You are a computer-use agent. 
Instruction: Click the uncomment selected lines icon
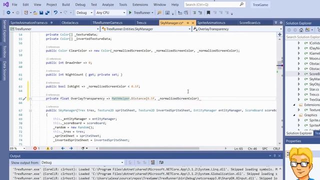tap(200, 12)
